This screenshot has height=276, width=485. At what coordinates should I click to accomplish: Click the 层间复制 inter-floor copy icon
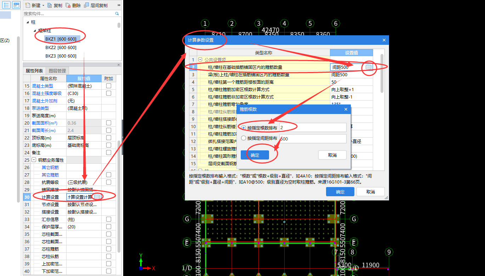tap(87, 5)
